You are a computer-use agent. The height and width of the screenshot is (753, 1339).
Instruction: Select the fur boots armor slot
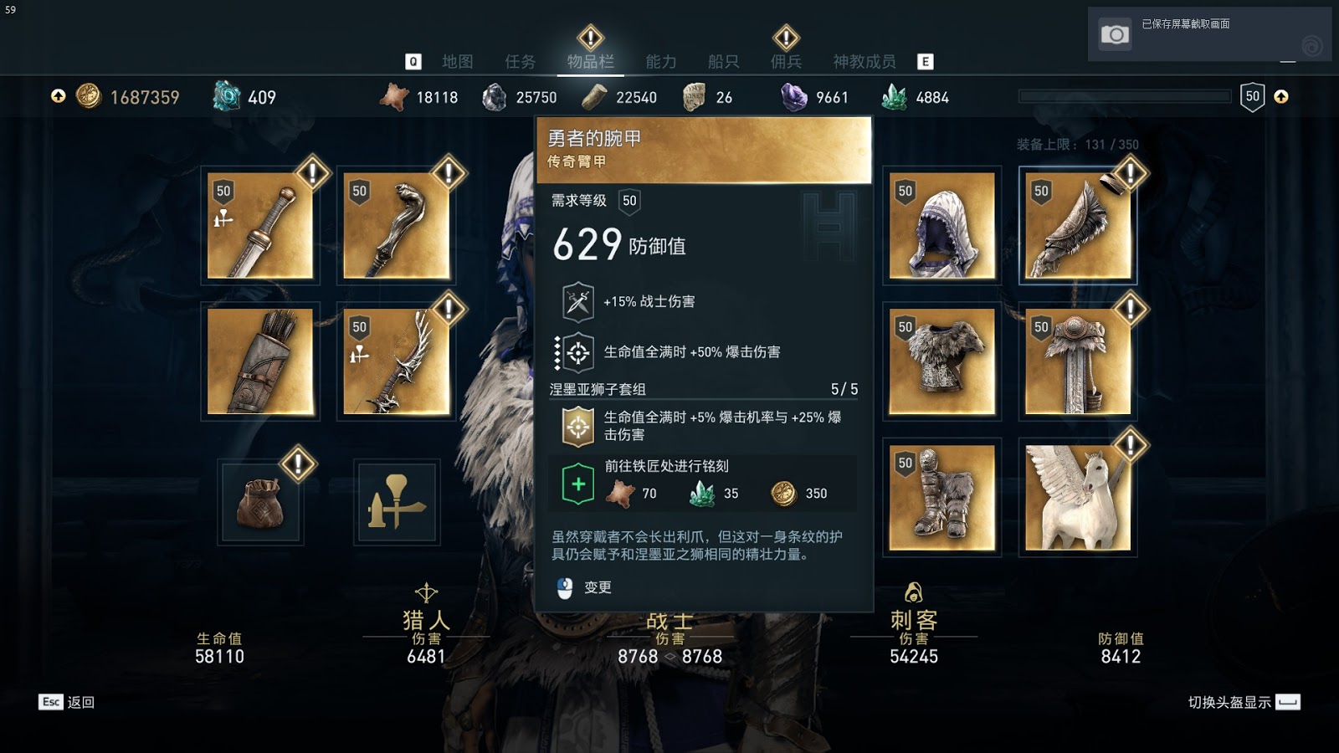(x=941, y=498)
